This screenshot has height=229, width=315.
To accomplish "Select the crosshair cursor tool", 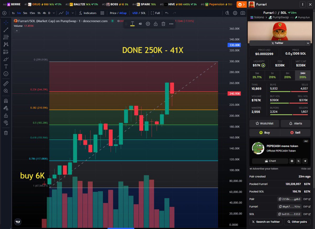I will pyautogui.click(x=6, y=23).
